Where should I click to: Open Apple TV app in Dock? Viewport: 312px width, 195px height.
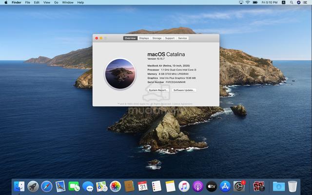pyautogui.click(x=212, y=186)
